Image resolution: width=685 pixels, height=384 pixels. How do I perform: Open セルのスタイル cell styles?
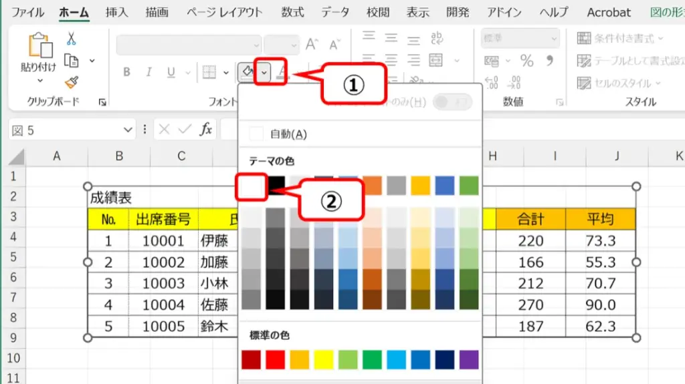tap(619, 82)
